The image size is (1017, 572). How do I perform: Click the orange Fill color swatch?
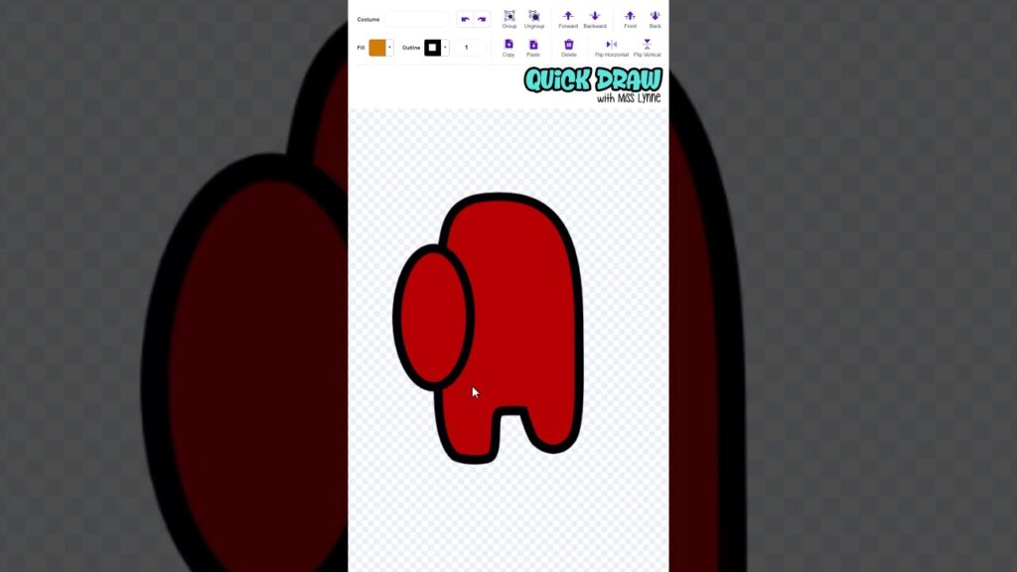[377, 48]
